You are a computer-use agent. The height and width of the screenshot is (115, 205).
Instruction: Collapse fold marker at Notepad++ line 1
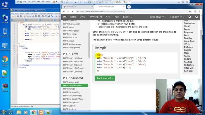pos(18,23)
